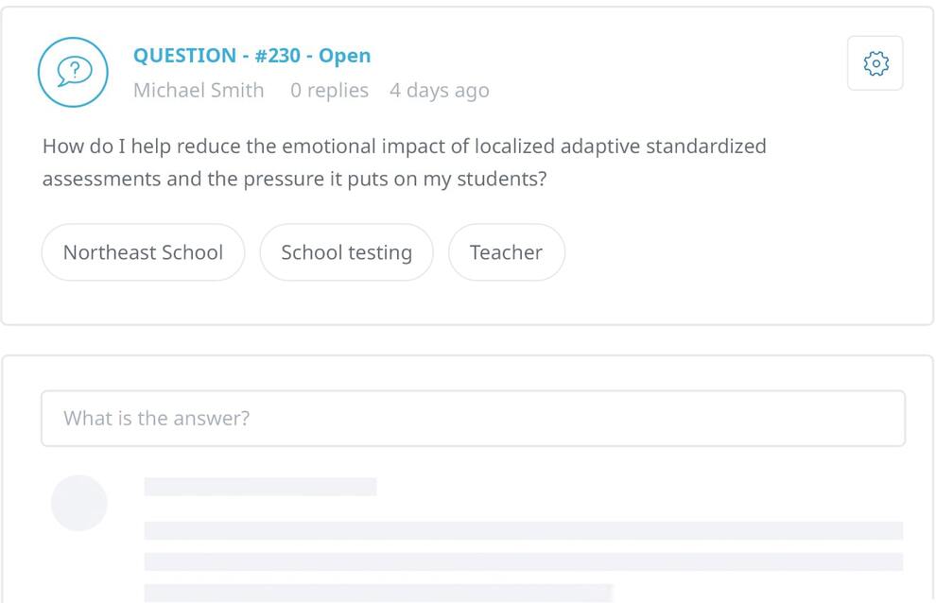Click the line starting with assessments and the pressure

(294, 179)
